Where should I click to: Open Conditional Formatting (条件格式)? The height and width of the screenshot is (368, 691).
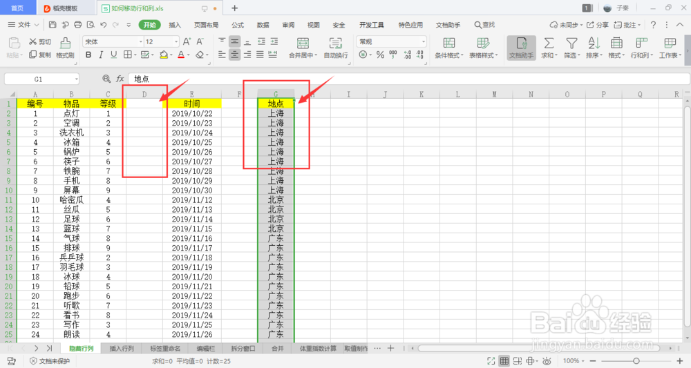(449, 48)
